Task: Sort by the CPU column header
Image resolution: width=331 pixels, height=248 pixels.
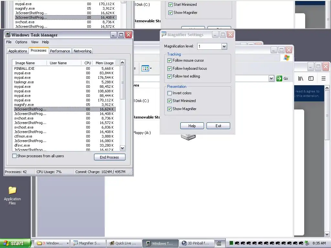Action: click(87, 63)
